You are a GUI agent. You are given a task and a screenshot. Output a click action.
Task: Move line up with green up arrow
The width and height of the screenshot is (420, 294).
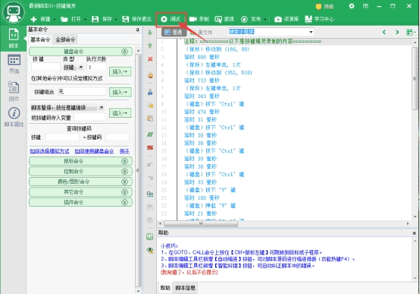(x=150, y=46)
